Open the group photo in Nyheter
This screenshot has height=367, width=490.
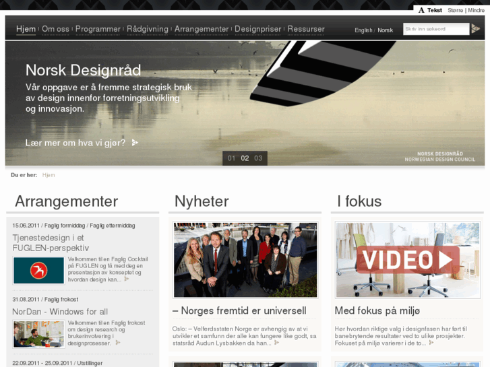coord(245,260)
